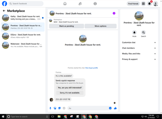Click the '$850 - 3bed 2bath' listing text
Screen dimensions: 162x119
coord(66,22)
